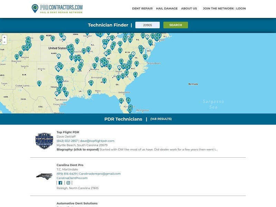Open the About Us menu
Screen dimensions: 276x207
189,8
